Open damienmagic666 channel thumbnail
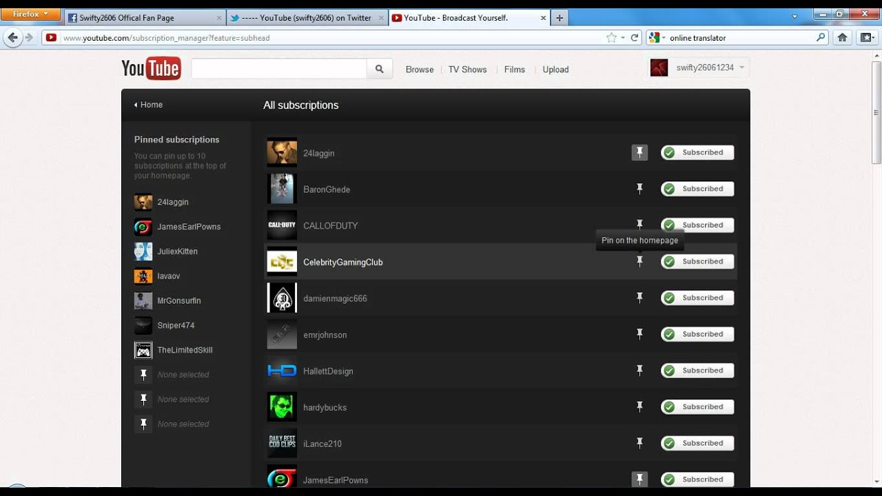The image size is (882, 496). pos(282,298)
